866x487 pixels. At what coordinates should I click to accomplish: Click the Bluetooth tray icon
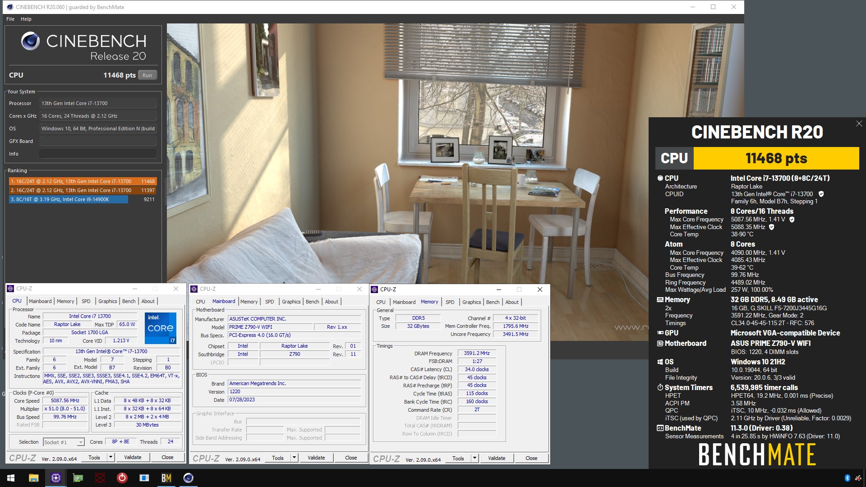tap(847, 478)
